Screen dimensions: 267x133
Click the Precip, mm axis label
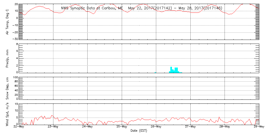7,59
